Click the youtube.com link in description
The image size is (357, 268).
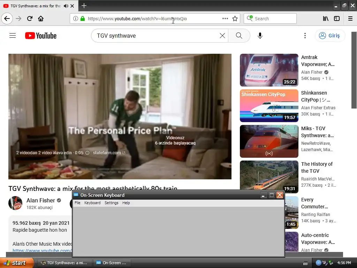click(42, 250)
